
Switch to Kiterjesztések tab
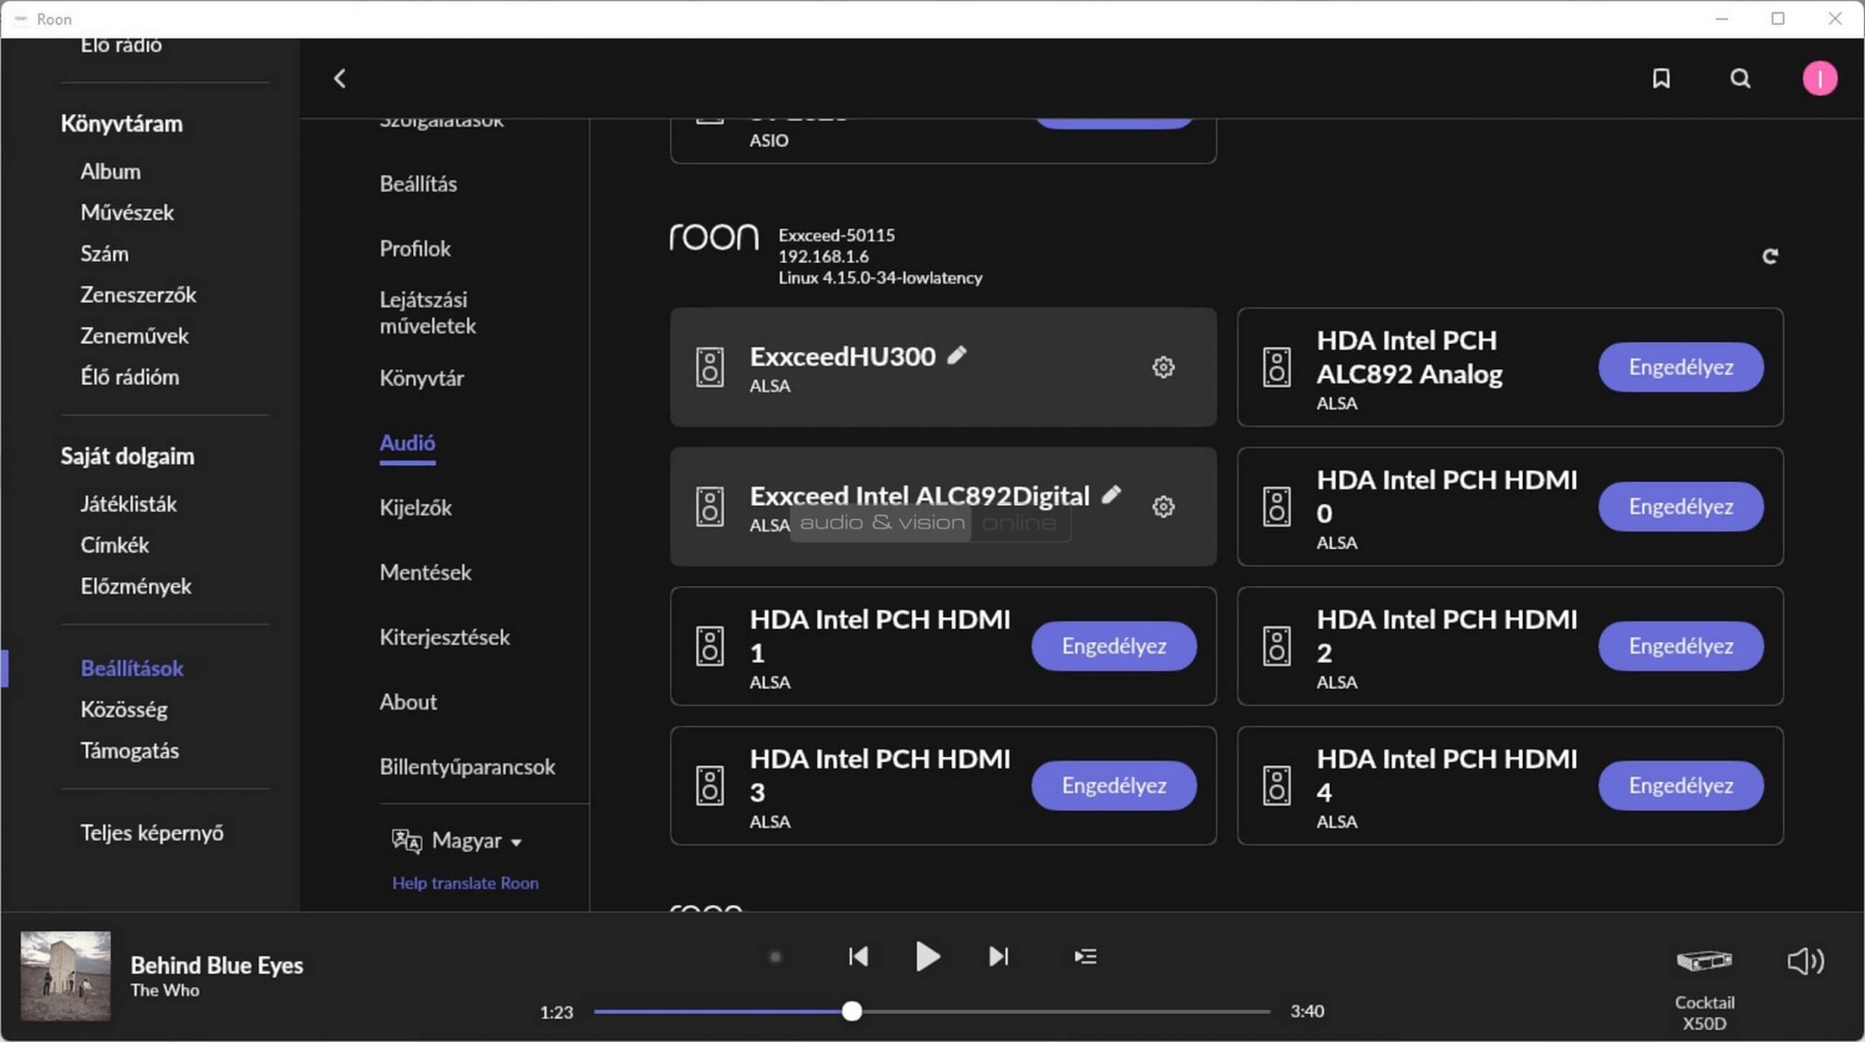coord(445,638)
